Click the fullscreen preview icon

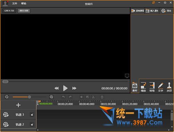pos(127,76)
